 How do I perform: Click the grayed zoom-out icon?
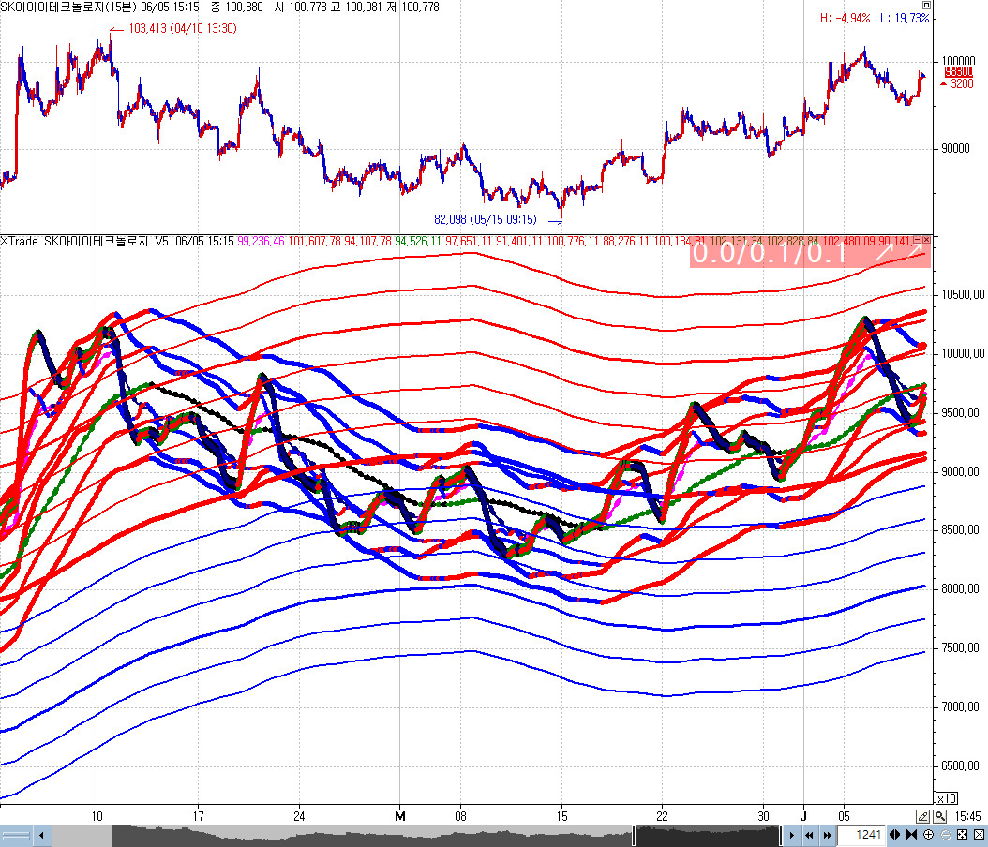947,834
